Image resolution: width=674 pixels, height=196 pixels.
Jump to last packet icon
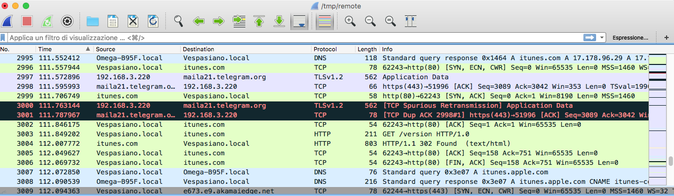pyautogui.click(x=279, y=21)
